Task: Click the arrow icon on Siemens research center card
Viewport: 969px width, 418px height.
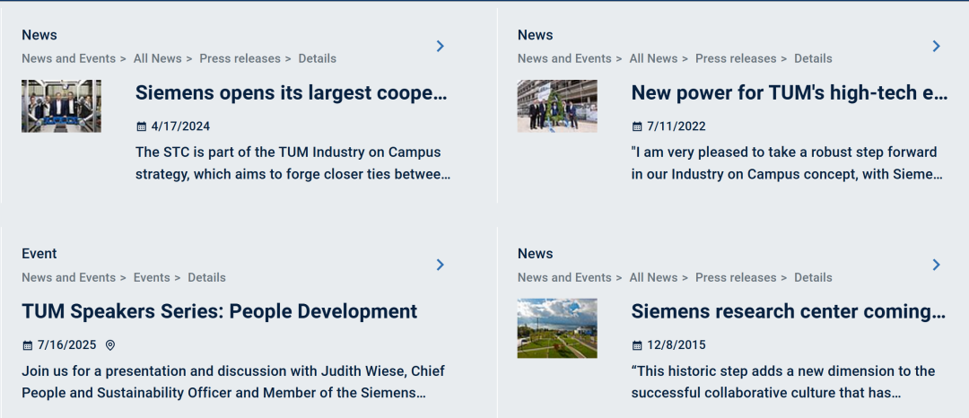Action: (x=936, y=265)
